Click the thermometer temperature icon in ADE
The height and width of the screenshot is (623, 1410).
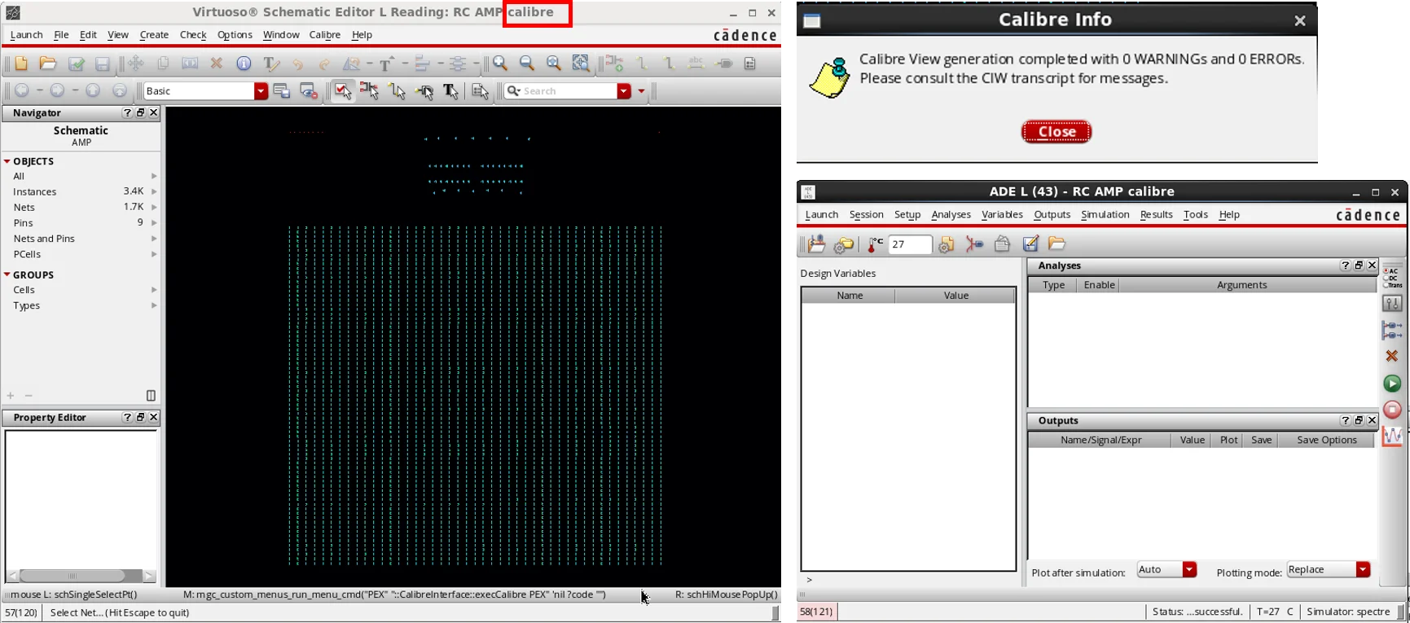coord(876,243)
